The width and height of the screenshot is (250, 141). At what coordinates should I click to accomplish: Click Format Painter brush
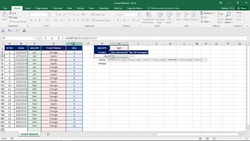[18, 22]
